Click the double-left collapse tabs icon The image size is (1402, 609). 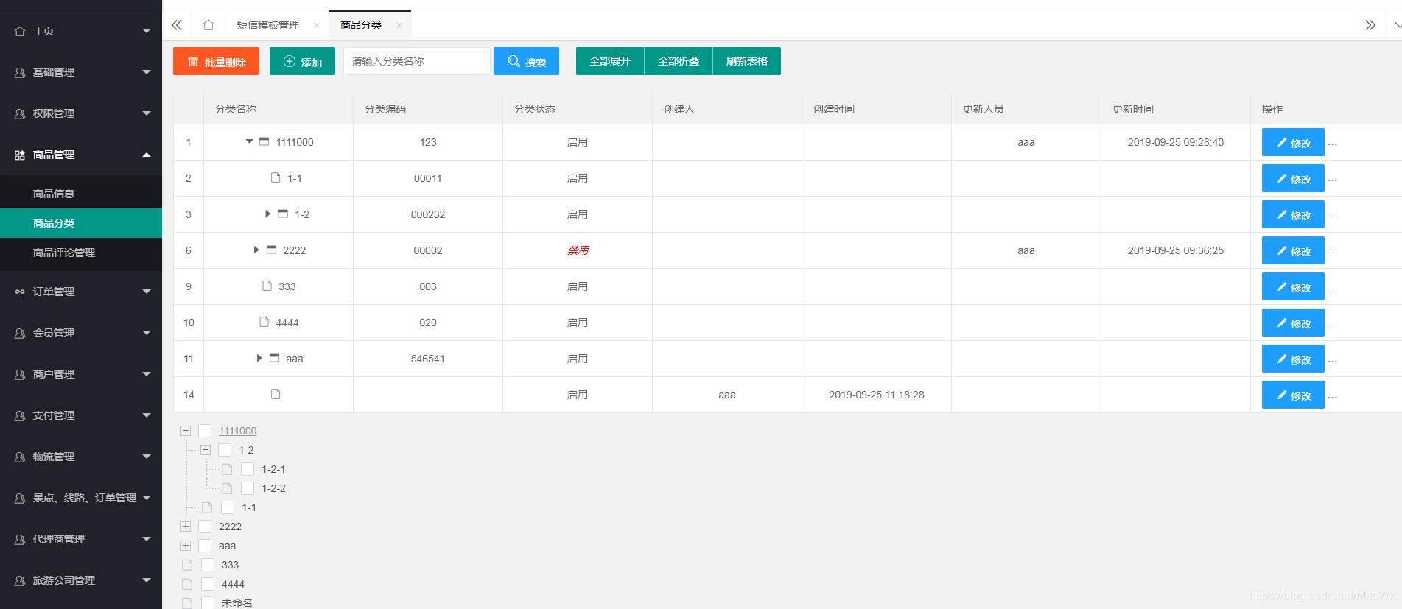pos(177,25)
